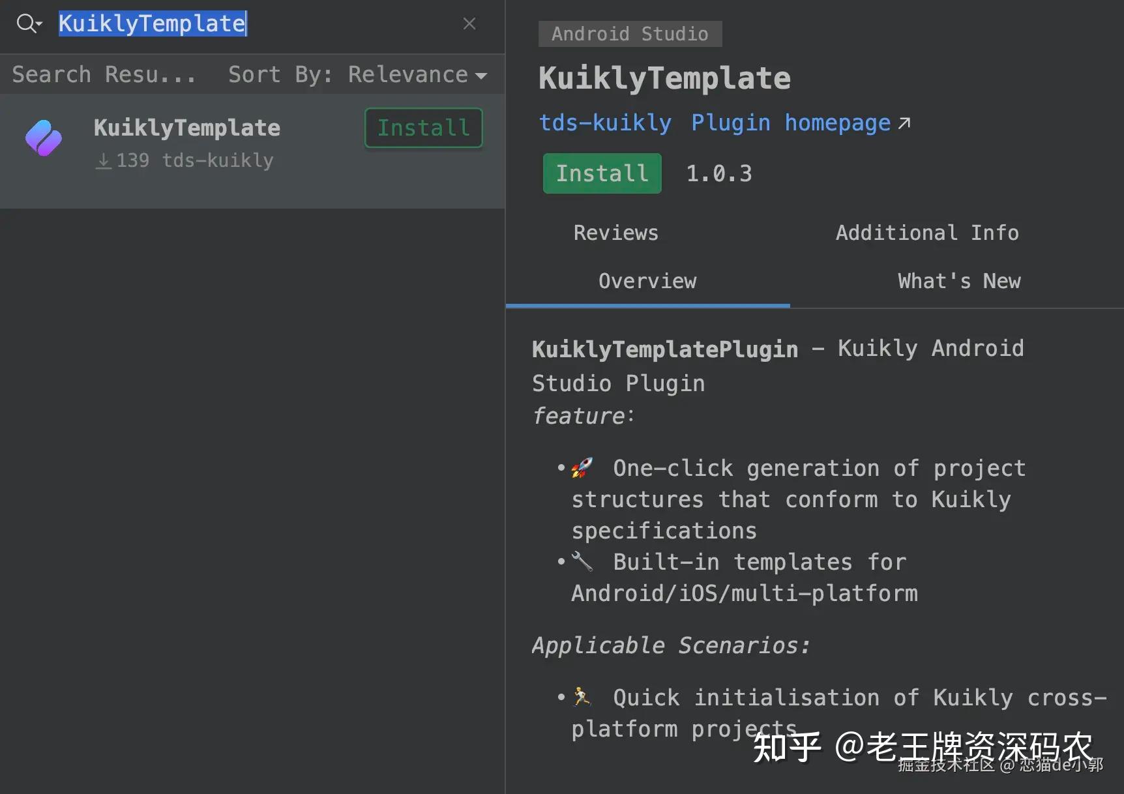The height and width of the screenshot is (794, 1124).
Task: Open the tds-kuikly vendor link
Action: coord(604,123)
